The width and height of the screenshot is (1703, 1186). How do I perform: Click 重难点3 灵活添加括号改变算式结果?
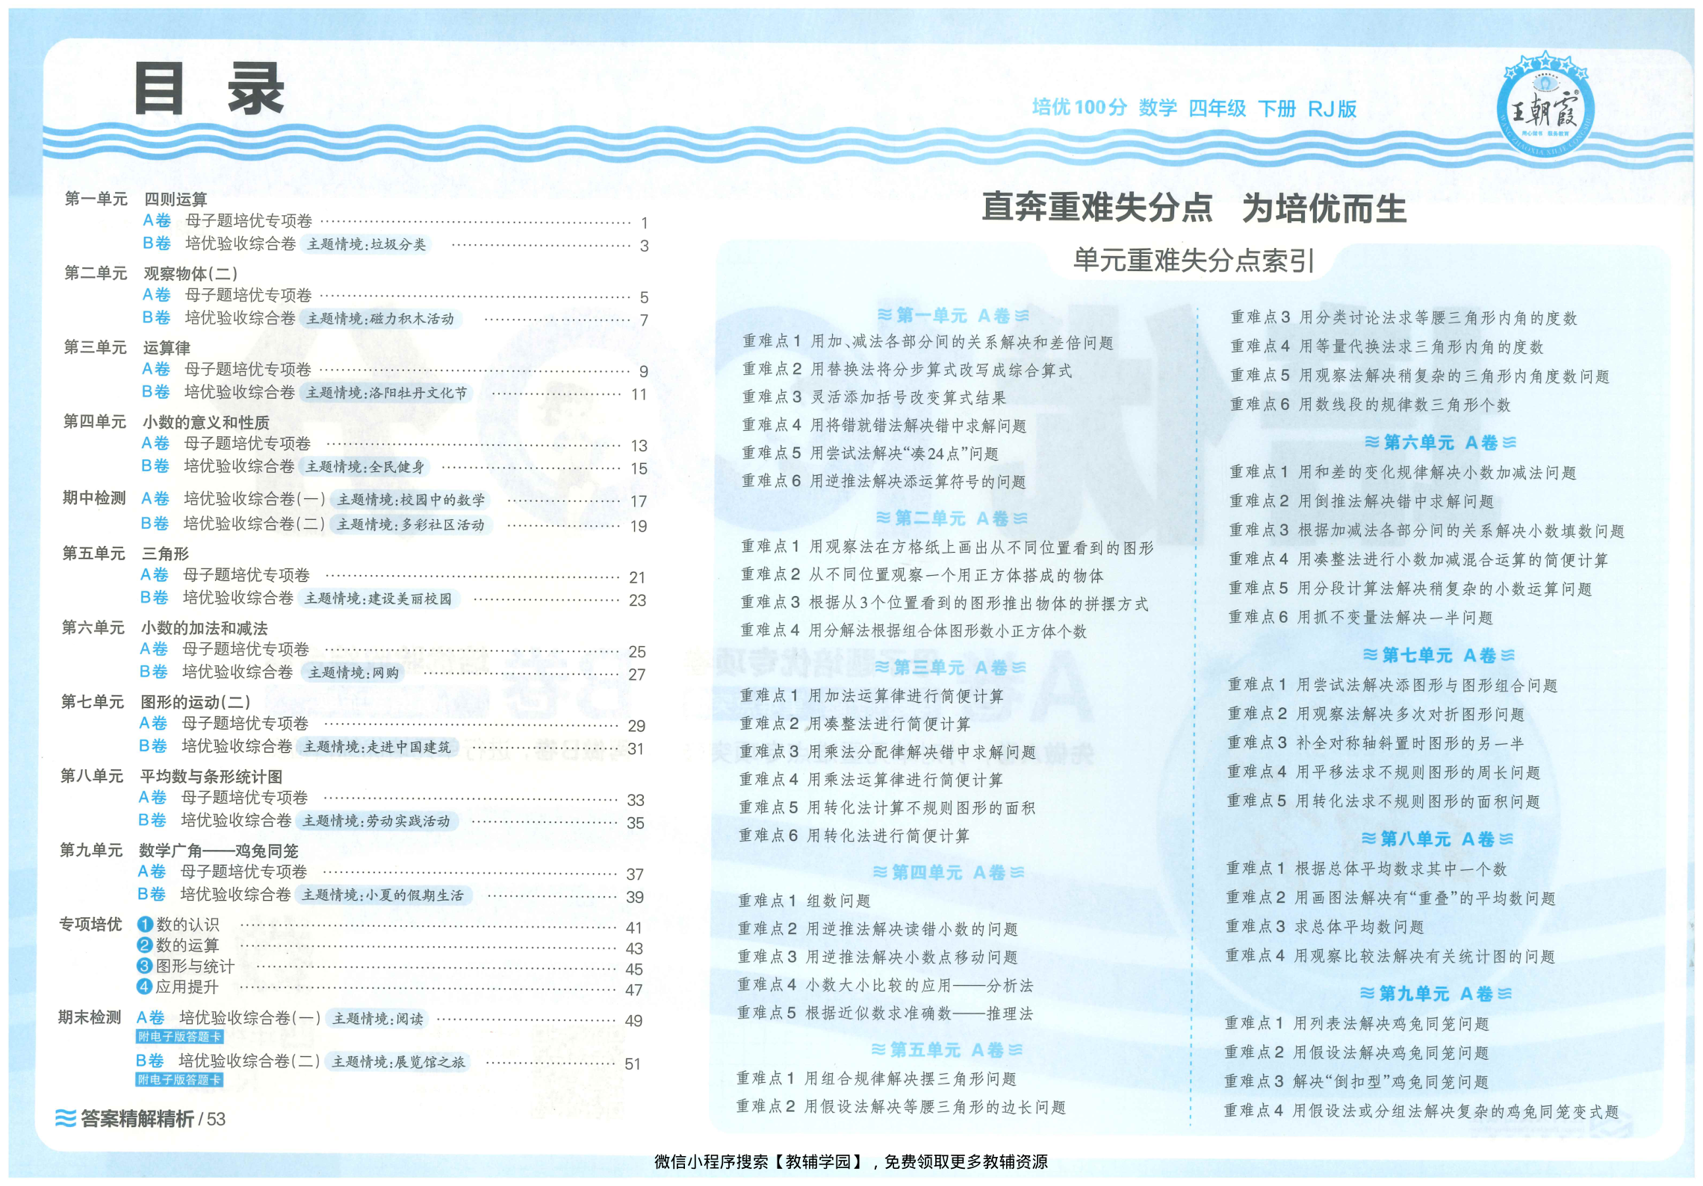[x=874, y=397]
